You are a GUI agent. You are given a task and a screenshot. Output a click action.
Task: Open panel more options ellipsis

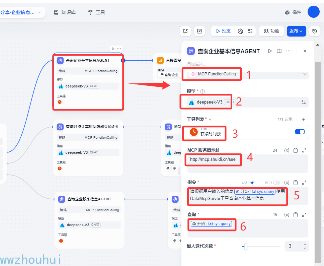coord(289,51)
